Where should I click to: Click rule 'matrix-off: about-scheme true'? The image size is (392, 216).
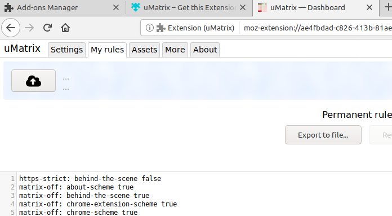click(x=76, y=187)
